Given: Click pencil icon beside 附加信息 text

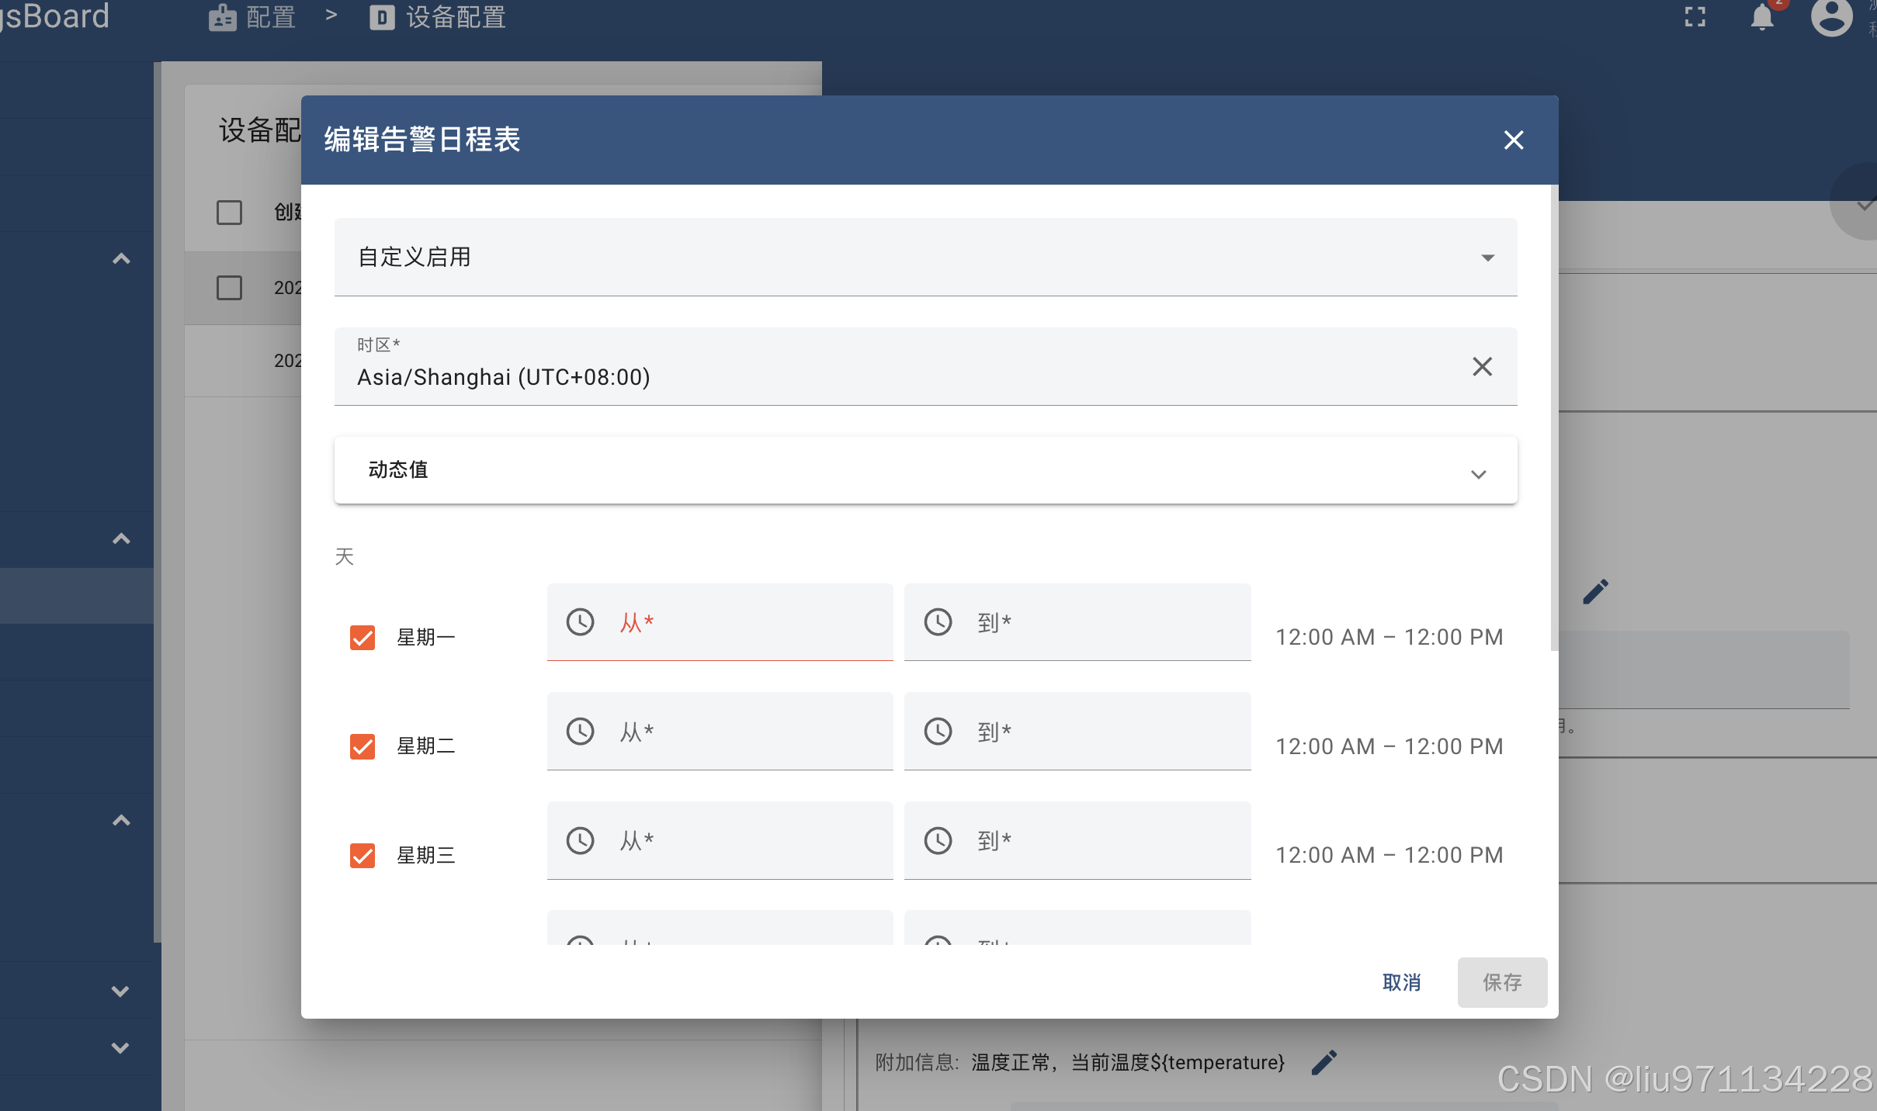Looking at the screenshot, I should click(x=1324, y=1062).
